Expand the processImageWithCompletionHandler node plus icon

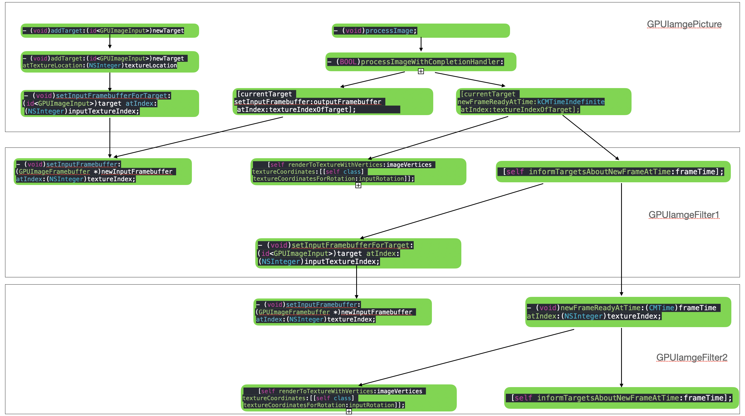tap(421, 71)
